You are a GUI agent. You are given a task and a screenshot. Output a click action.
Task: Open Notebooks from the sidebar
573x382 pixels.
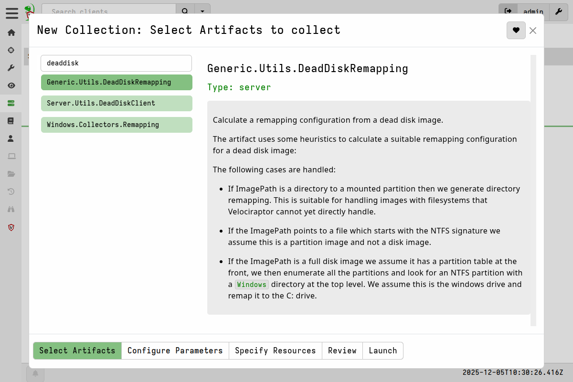click(x=11, y=120)
